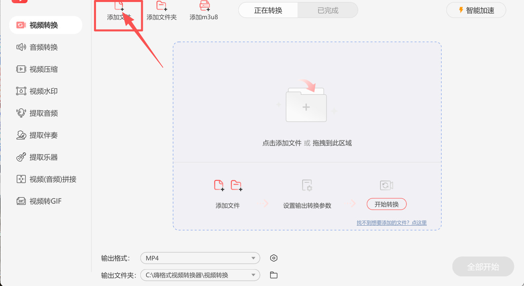Click the start conversion camera icon
The width and height of the screenshot is (524, 286).
point(386,185)
